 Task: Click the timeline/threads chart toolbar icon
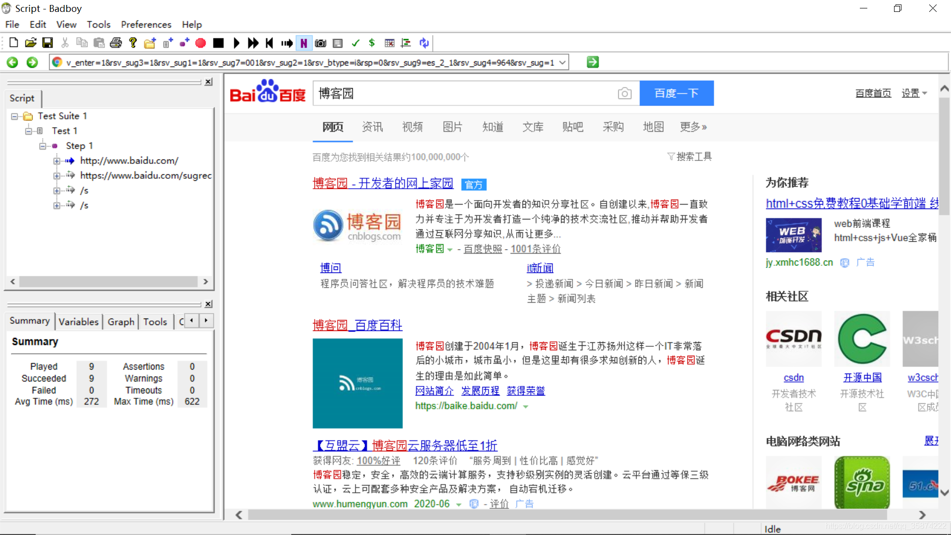click(406, 43)
